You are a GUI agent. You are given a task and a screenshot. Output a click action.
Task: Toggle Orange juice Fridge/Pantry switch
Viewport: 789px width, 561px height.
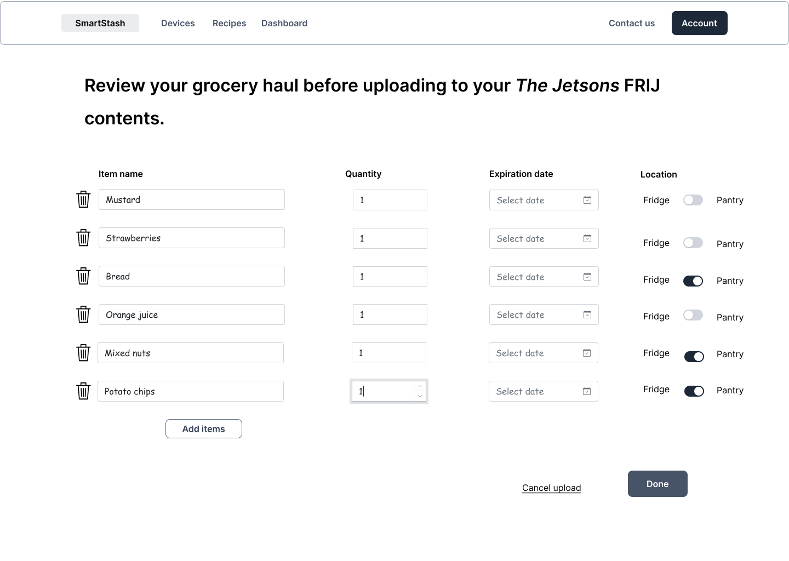[693, 315]
